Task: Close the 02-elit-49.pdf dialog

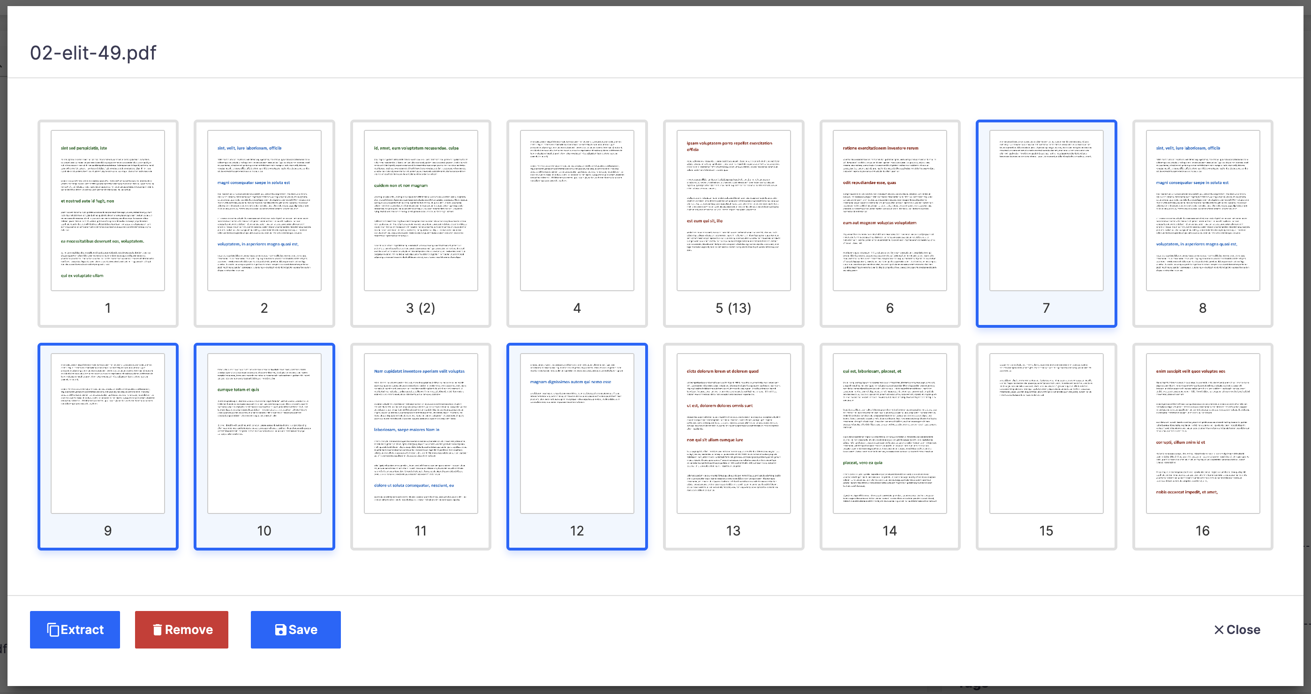Action: 1236,629
